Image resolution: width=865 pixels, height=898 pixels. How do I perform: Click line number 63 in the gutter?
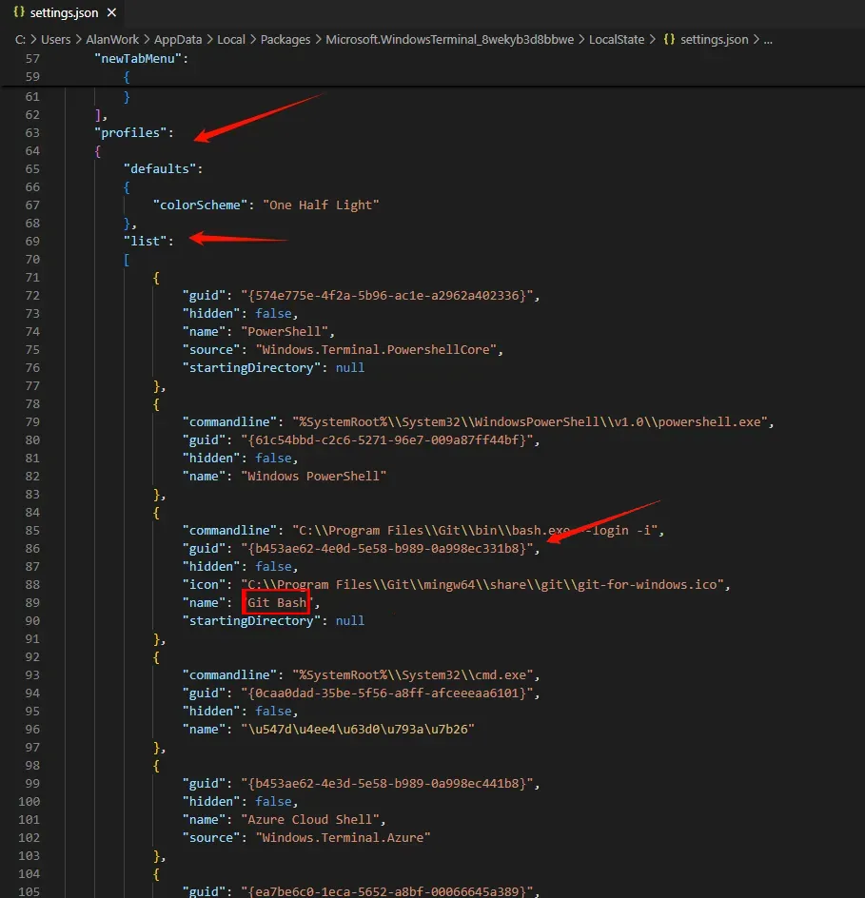click(32, 133)
